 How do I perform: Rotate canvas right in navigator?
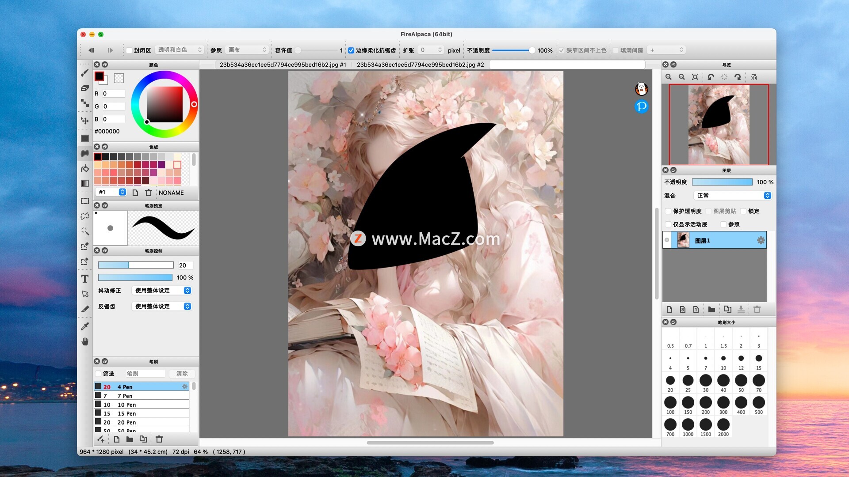[738, 77]
